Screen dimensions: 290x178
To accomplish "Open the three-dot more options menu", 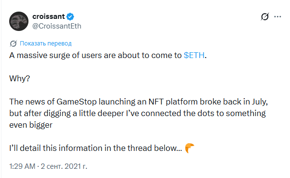I will pos(277,16).
